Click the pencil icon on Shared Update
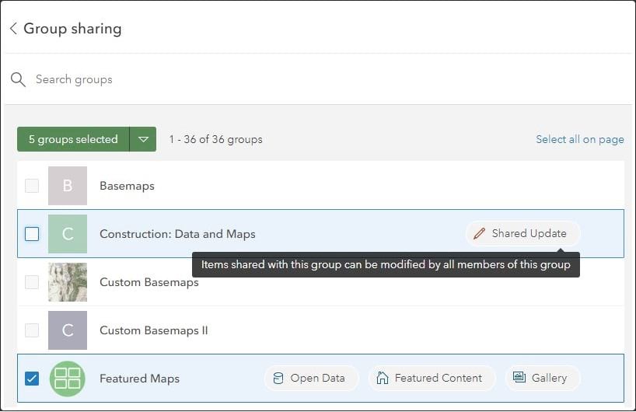The height and width of the screenshot is (412, 636). [x=480, y=233]
